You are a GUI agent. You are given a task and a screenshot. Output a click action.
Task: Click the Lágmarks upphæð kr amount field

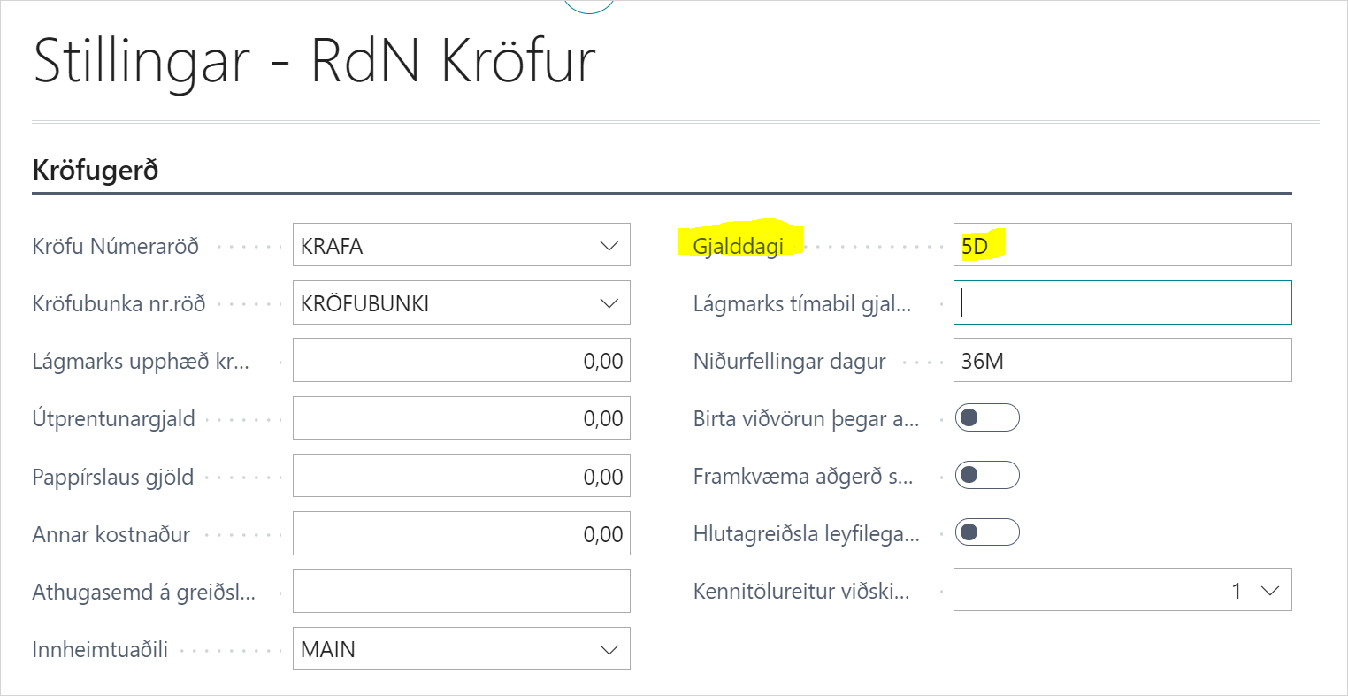[461, 360]
